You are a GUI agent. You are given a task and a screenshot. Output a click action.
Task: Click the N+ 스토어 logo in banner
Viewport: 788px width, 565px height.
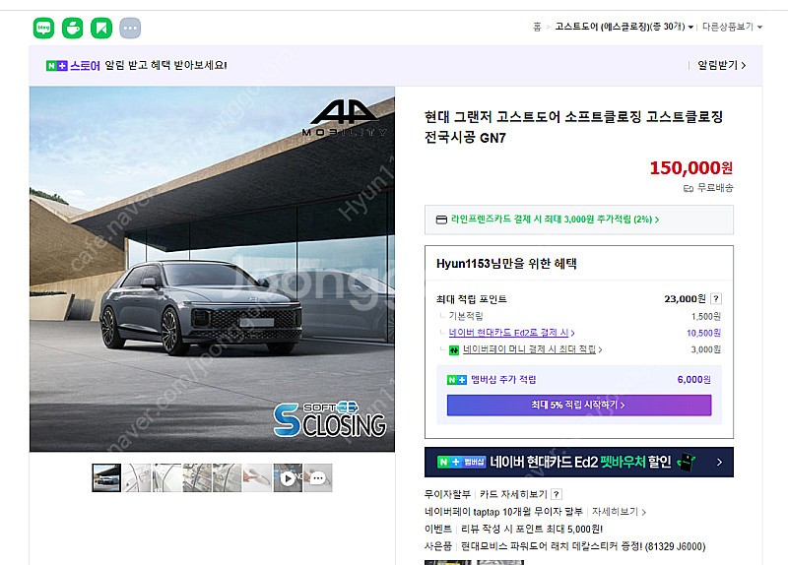[73, 66]
